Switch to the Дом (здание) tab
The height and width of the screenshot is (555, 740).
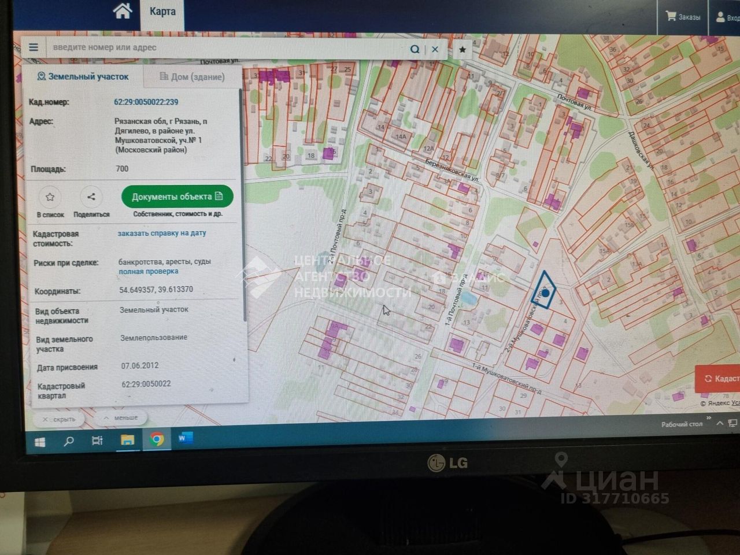pyautogui.click(x=191, y=76)
